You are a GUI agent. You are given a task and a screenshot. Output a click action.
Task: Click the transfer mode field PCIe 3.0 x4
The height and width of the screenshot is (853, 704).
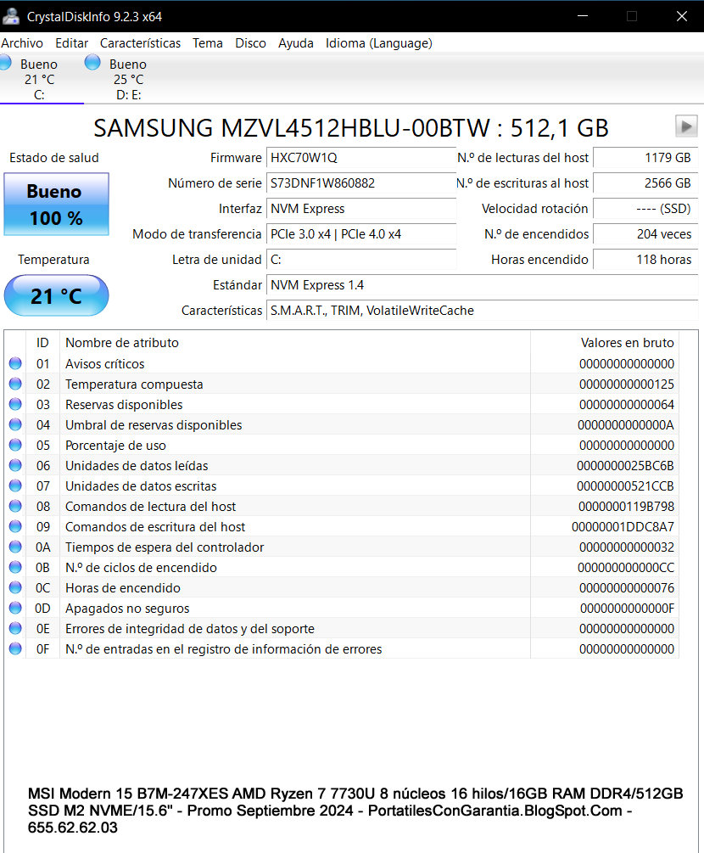click(361, 234)
